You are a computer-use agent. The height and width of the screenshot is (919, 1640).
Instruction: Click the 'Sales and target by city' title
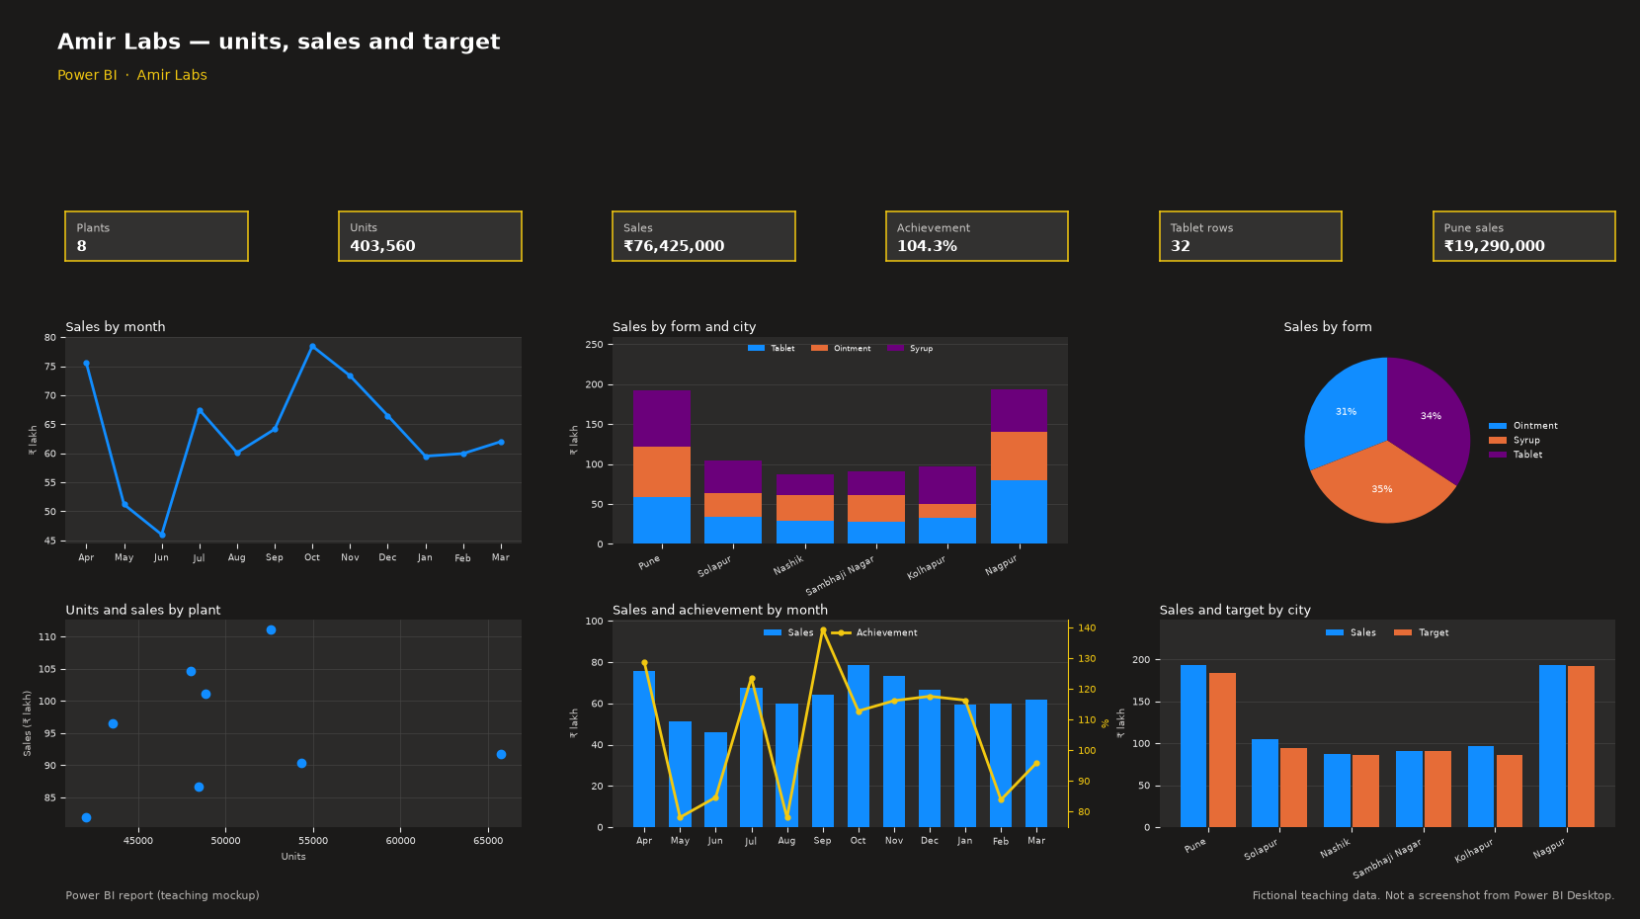point(1235,611)
